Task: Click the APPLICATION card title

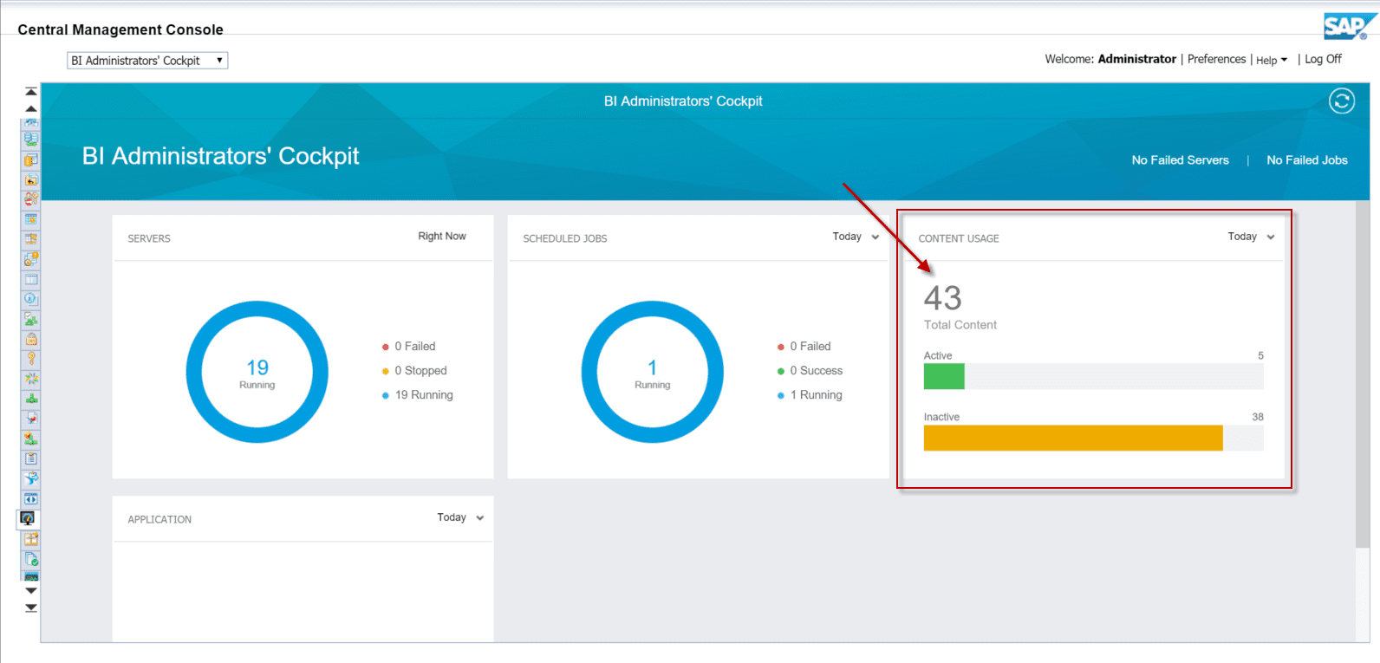Action: pyautogui.click(x=159, y=519)
